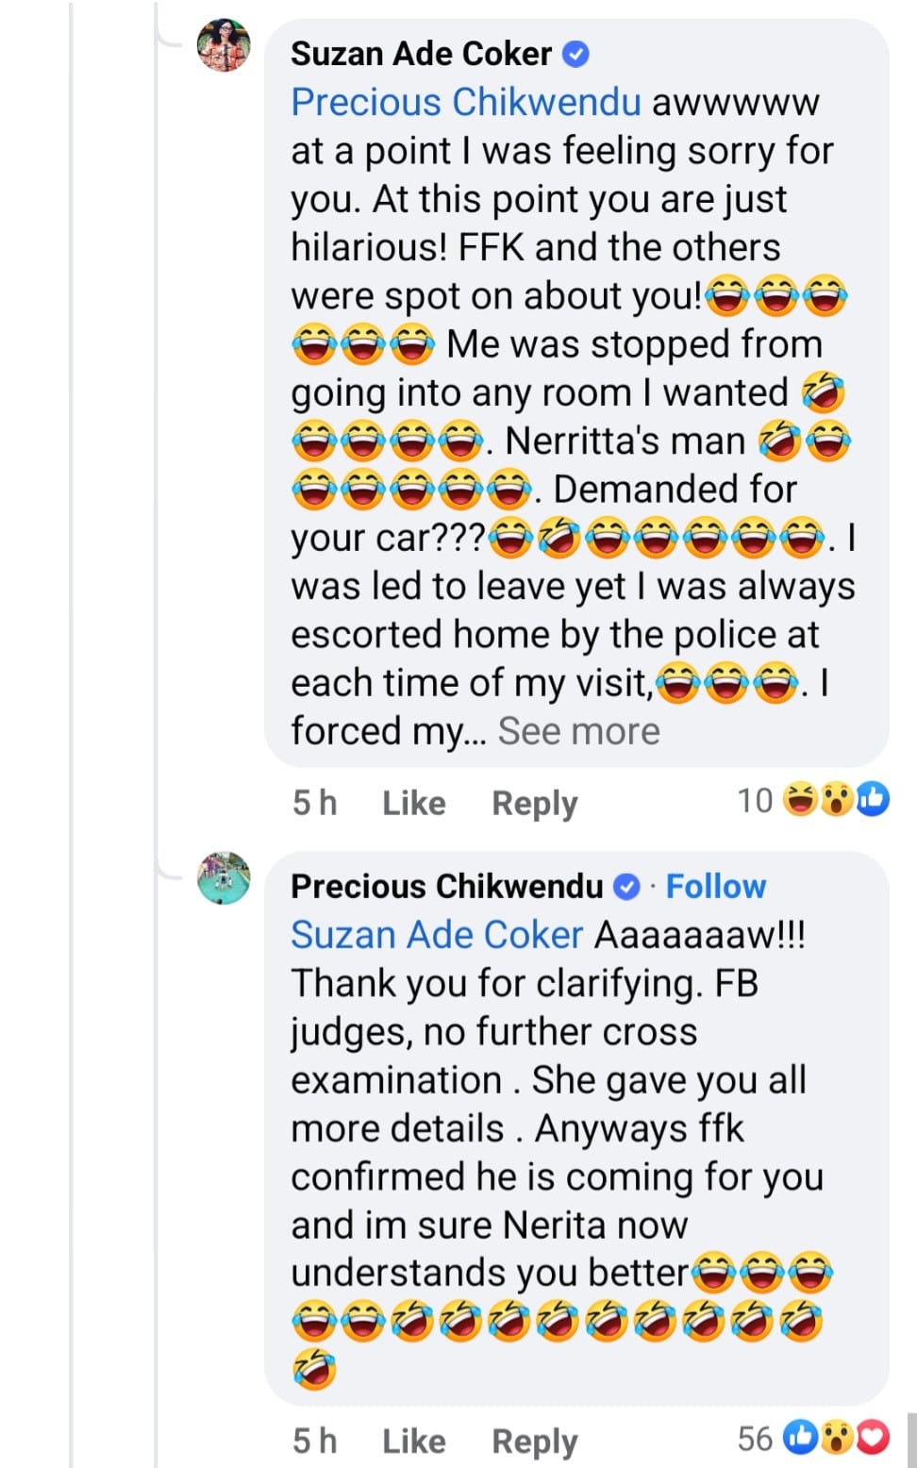This screenshot has height=1468, width=917.
Task: View the 10 reactions count on Suzan's comment
Action: 755,801
